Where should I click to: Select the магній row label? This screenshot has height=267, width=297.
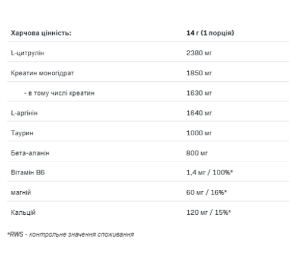(21, 193)
